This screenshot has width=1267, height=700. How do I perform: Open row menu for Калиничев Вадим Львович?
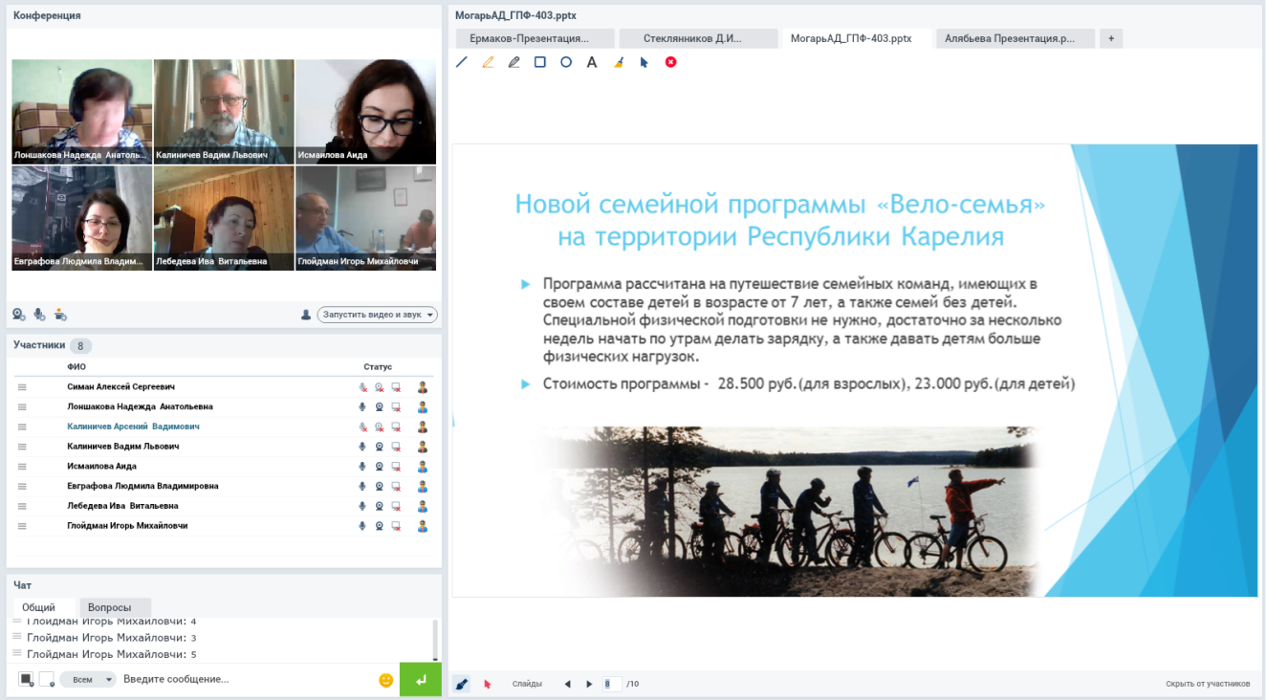[22, 447]
